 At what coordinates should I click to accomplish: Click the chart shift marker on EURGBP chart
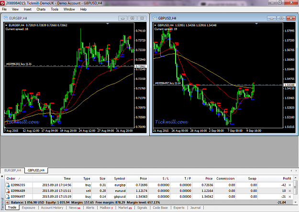(108, 23)
